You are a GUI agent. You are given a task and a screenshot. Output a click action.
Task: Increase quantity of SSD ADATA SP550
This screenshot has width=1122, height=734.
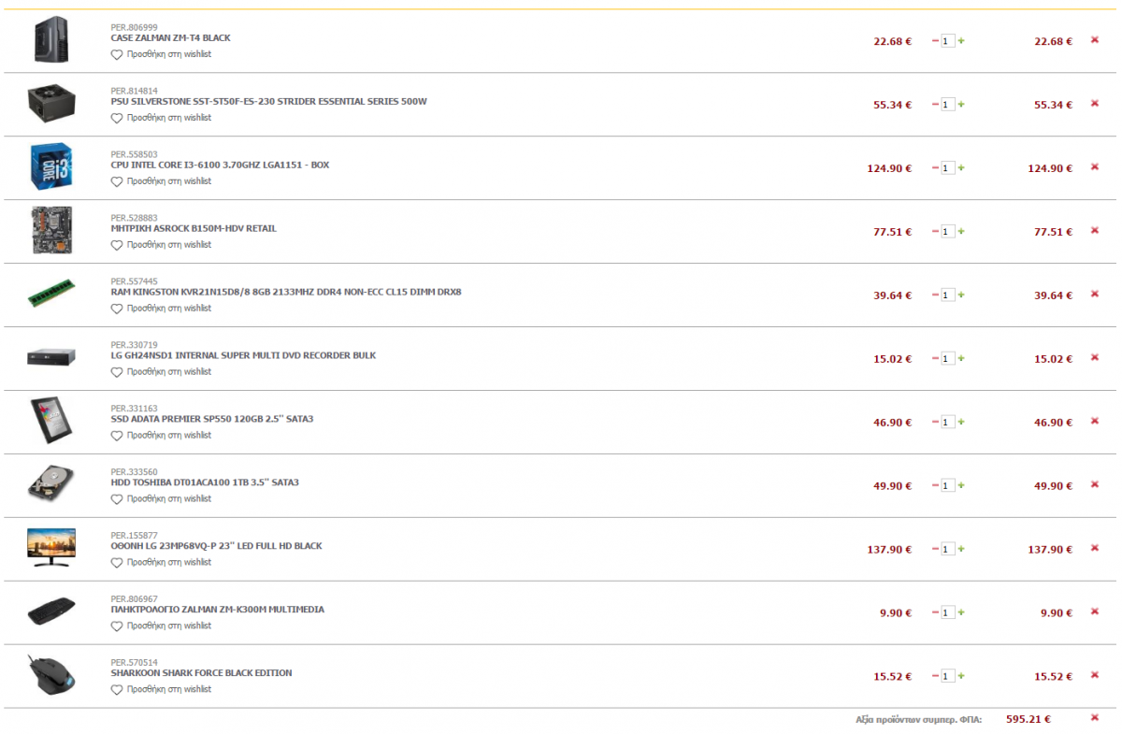tap(961, 423)
